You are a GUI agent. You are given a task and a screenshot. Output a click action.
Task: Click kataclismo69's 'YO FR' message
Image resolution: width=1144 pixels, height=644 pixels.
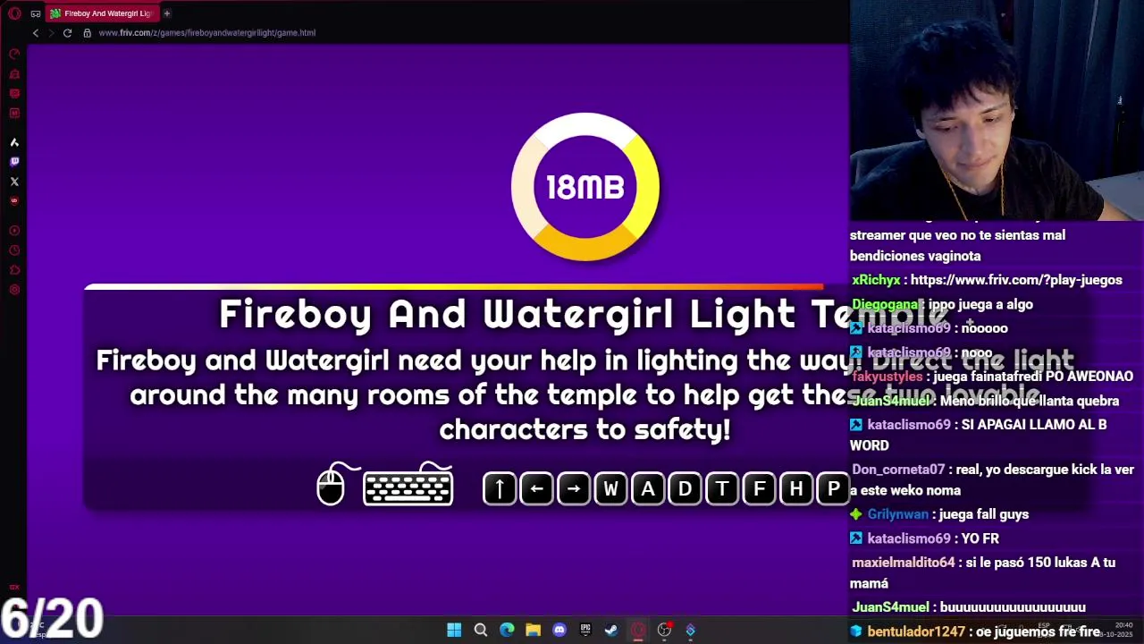tap(980, 538)
